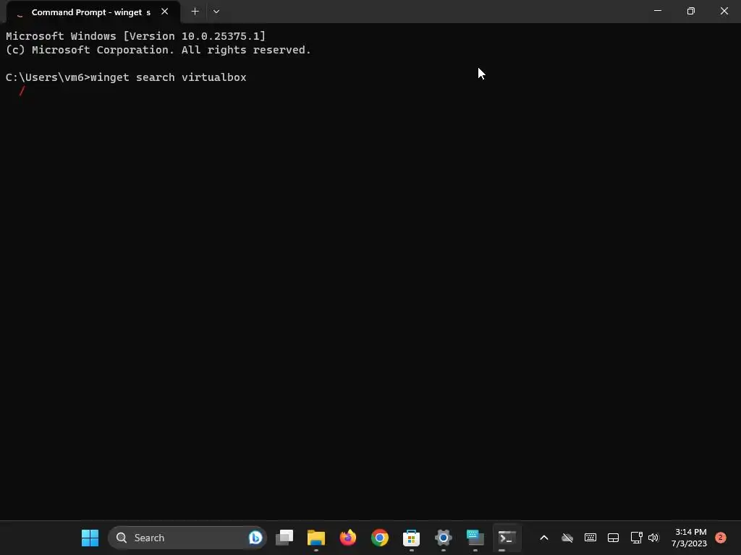Show hidden system tray icons
Image resolution: width=741 pixels, height=555 pixels.
point(544,538)
